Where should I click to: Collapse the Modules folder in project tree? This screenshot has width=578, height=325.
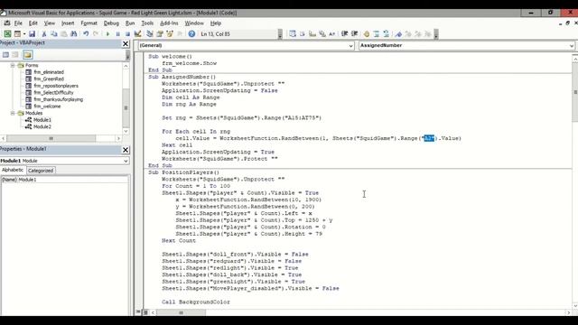pos(13,113)
